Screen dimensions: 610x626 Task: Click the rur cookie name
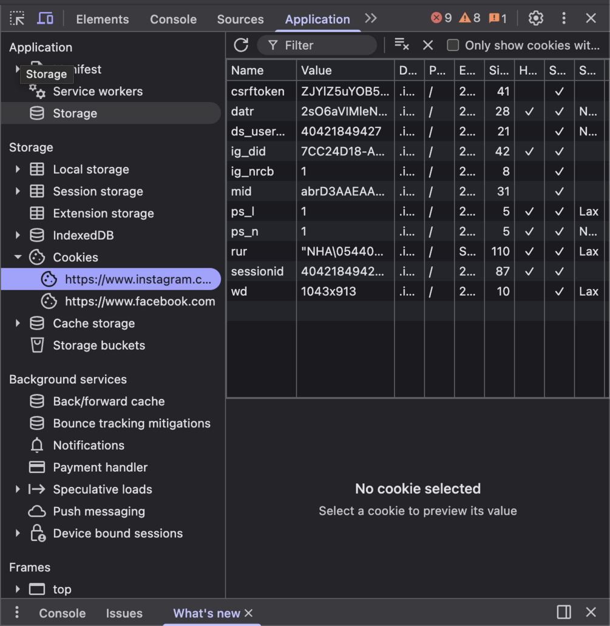coord(239,251)
